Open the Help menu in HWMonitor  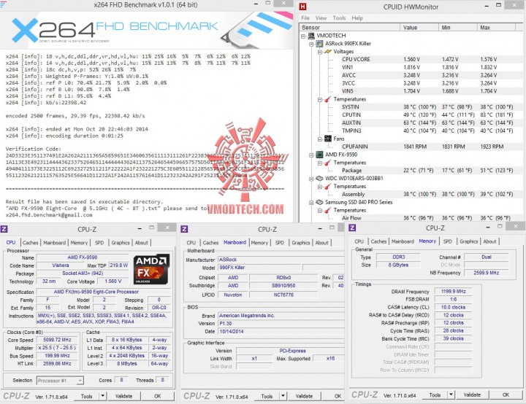(x=357, y=18)
